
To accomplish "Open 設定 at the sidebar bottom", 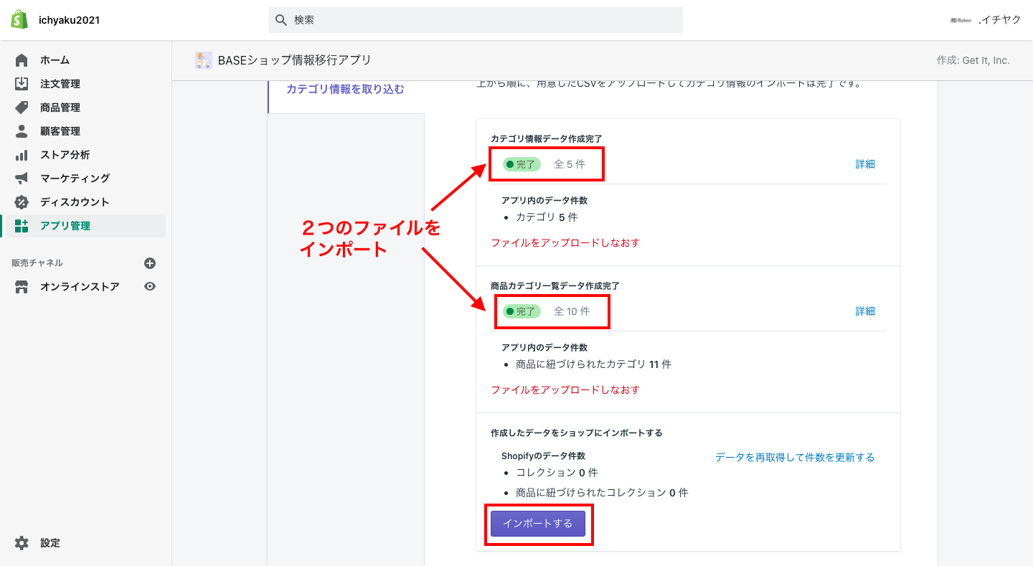I will tap(50, 543).
